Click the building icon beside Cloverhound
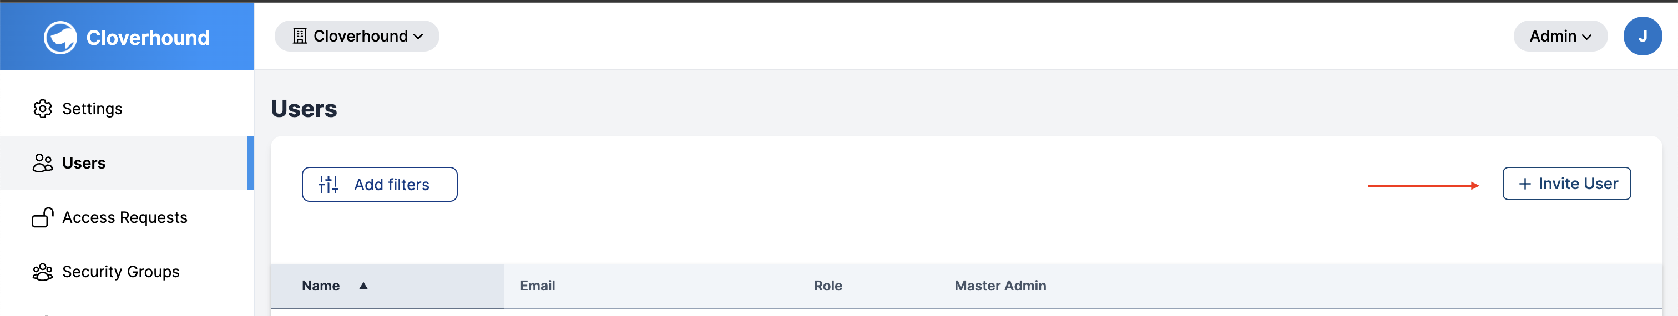 click(x=300, y=36)
